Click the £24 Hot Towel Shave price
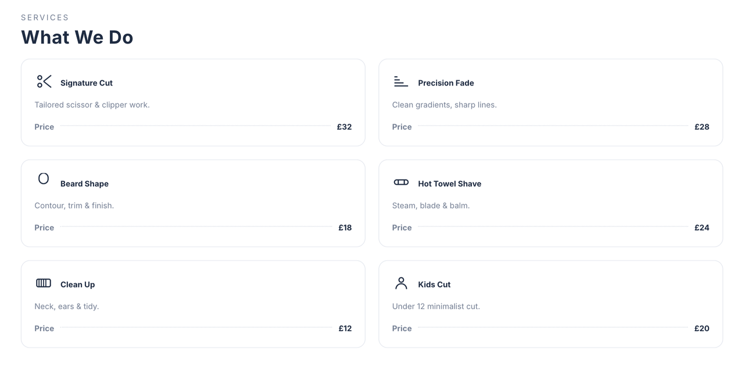This screenshot has width=744, height=365. coord(702,228)
